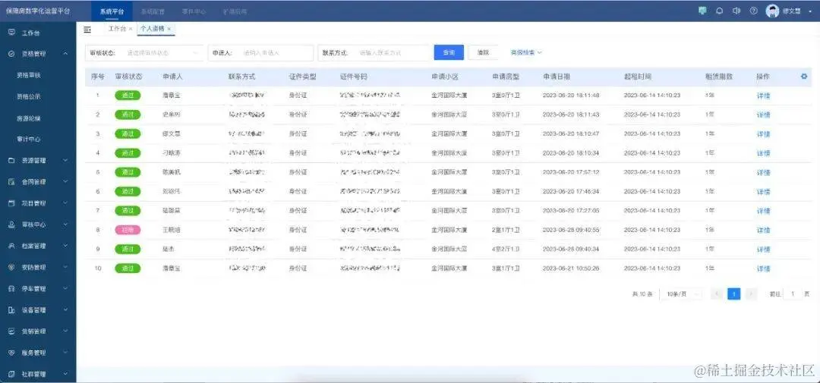Click the blue 查询 search button
The image size is (820, 383).
[449, 53]
